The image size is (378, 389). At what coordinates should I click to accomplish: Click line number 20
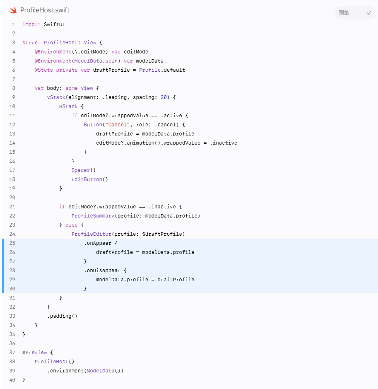[12, 198]
